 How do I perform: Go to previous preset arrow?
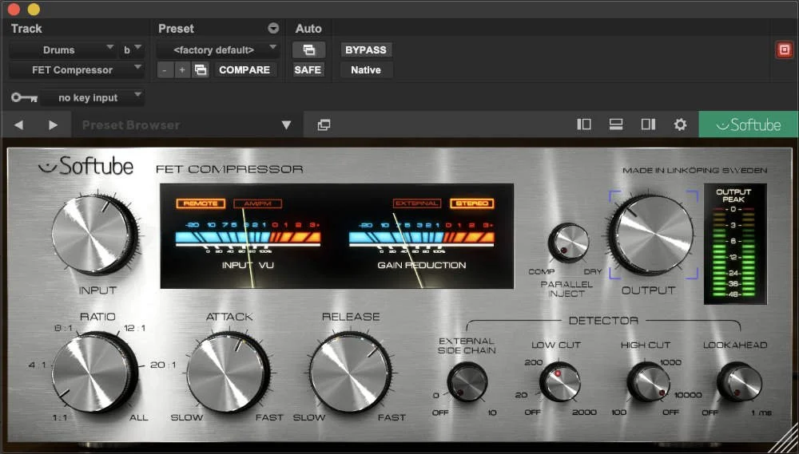[x=19, y=125]
